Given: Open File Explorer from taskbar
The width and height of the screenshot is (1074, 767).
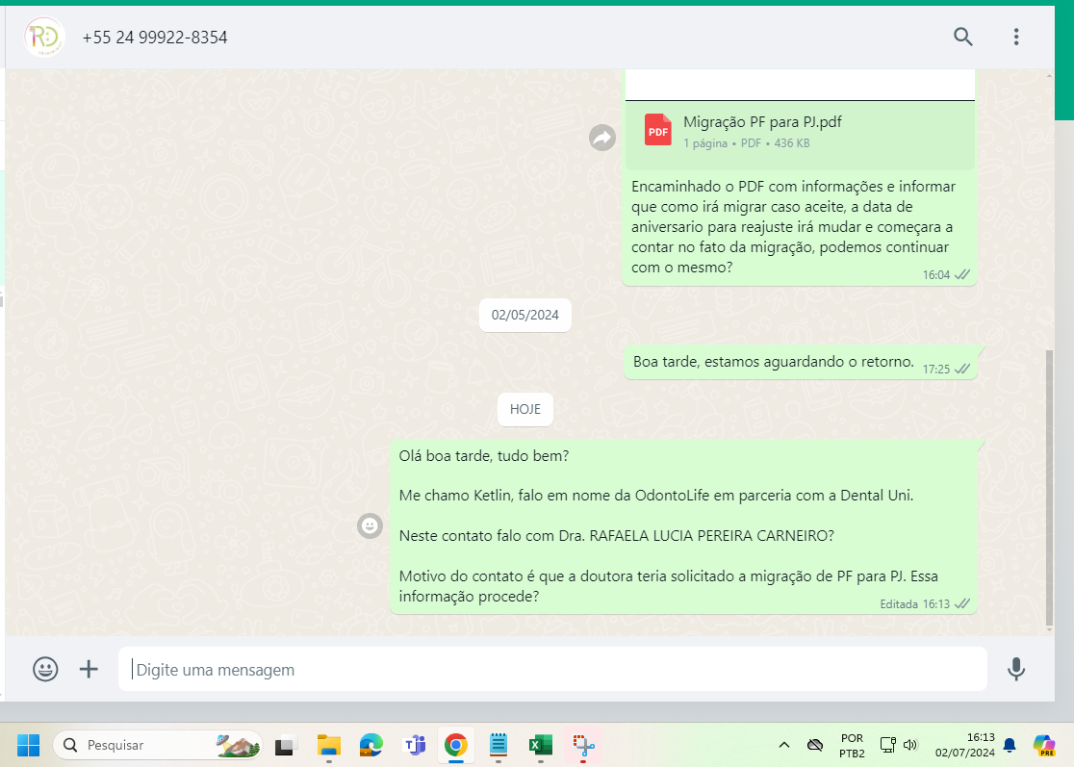Looking at the screenshot, I should click(329, 745).
